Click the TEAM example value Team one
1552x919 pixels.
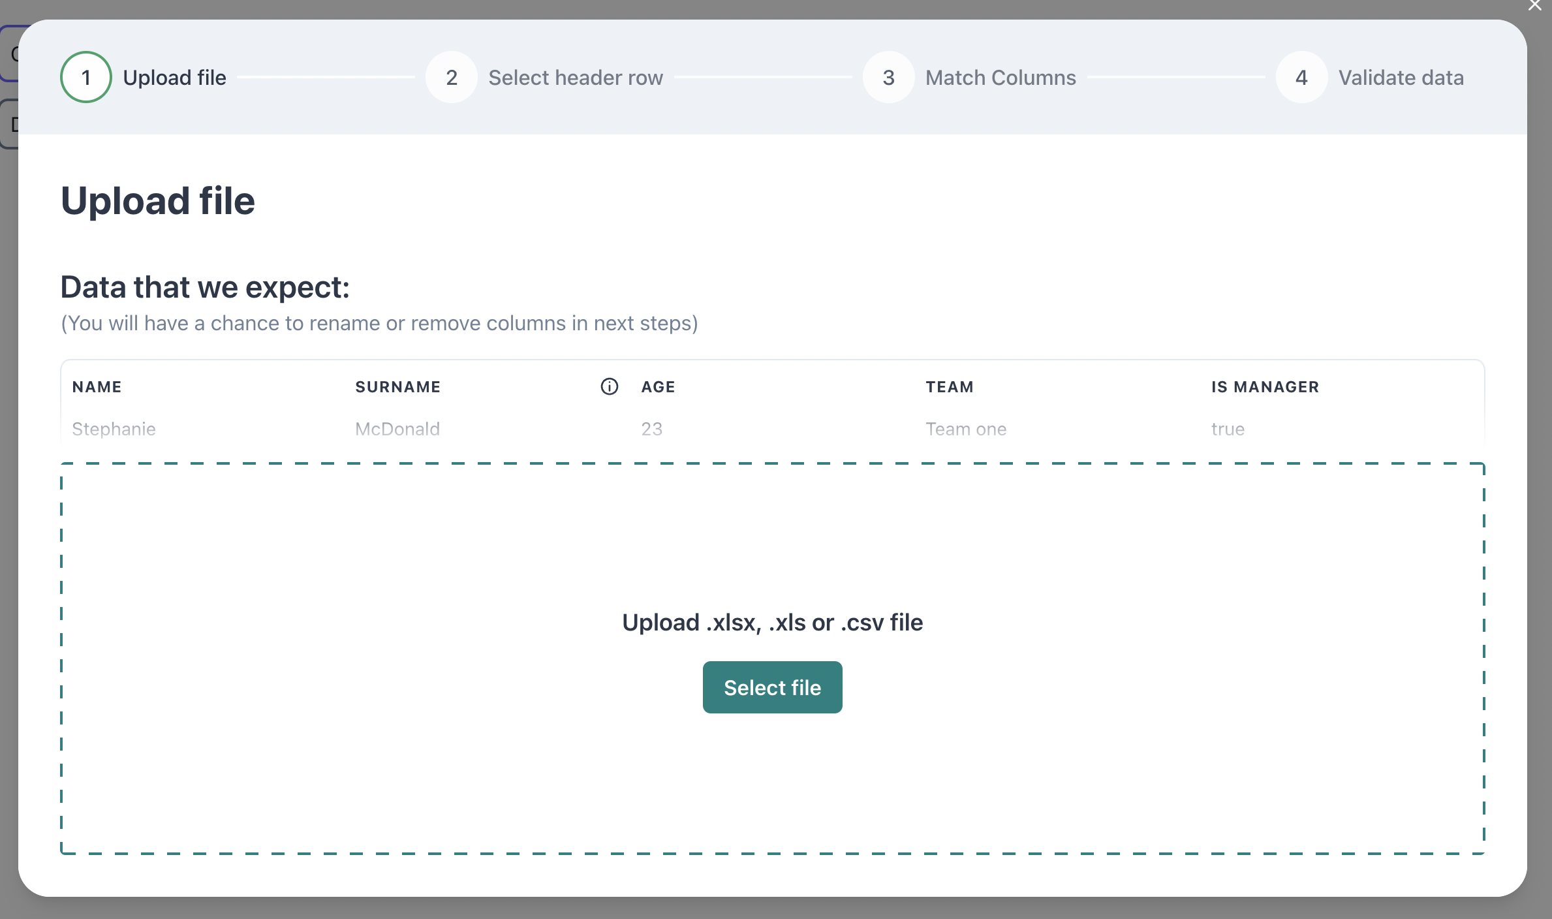tap(967, 428)
